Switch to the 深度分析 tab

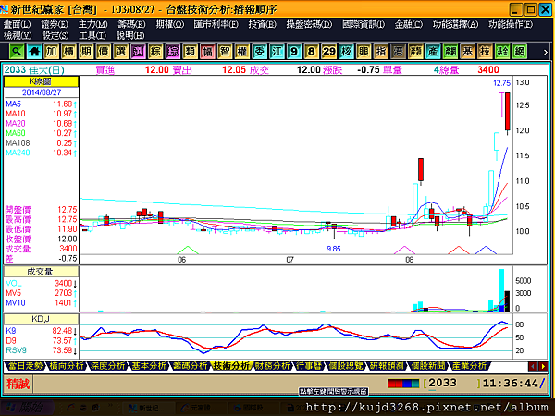[107, 366]
